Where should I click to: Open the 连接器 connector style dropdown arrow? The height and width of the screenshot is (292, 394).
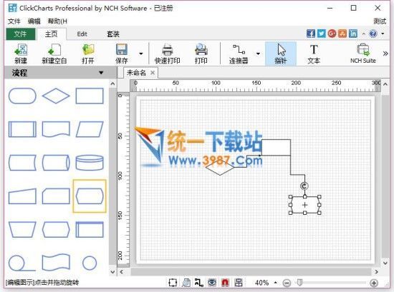tap(258, 54)
